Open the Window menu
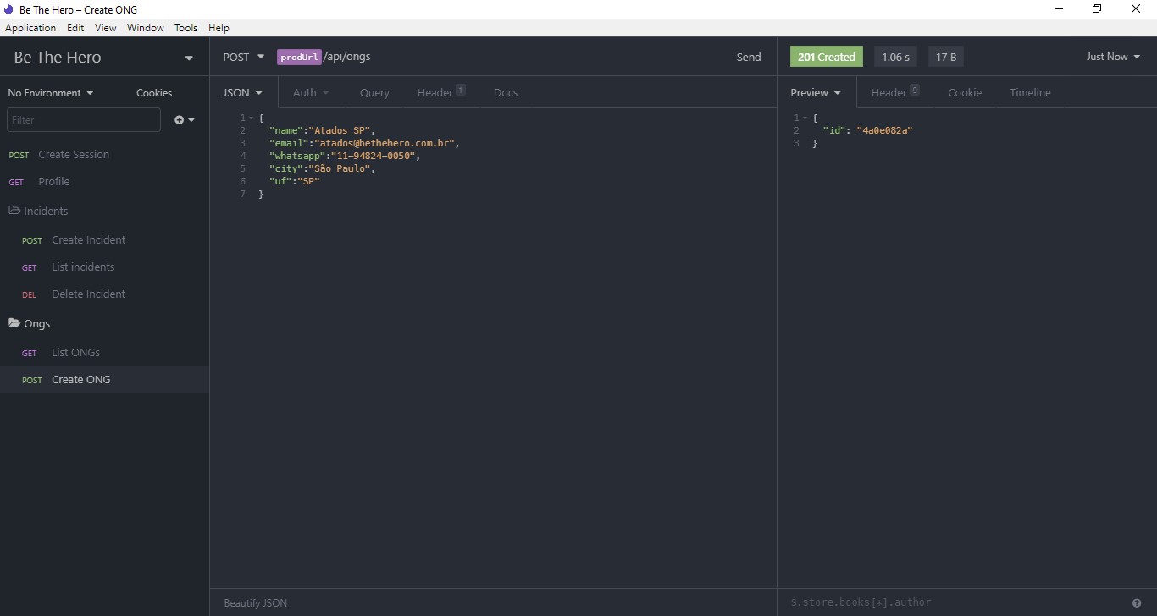The width and height of the screenshot is (1157, 616). tap(146, 28)
